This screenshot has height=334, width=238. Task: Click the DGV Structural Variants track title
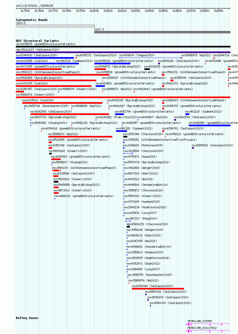pyautogui.click(x=37, y=41)
